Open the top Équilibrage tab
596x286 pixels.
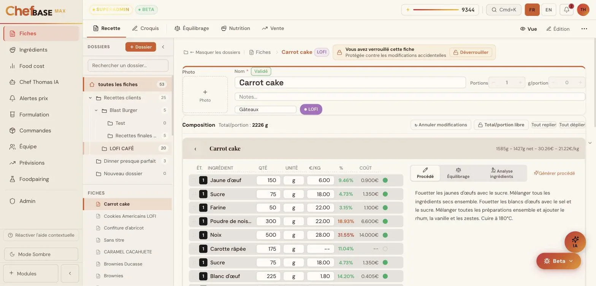pyautogui.click(x=192, y=28)
